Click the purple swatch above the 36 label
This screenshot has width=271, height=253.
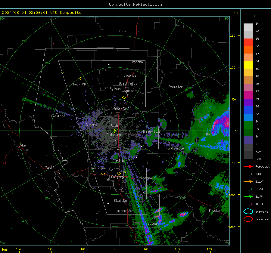pos(248,102)
